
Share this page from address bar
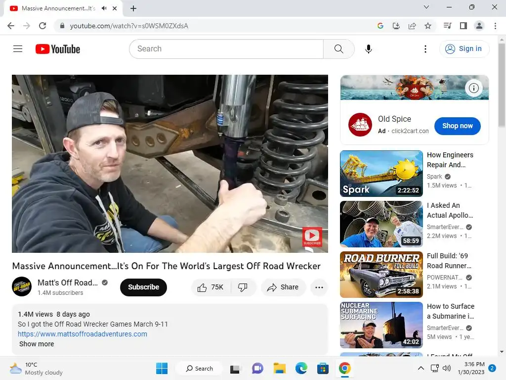(412, 26)
